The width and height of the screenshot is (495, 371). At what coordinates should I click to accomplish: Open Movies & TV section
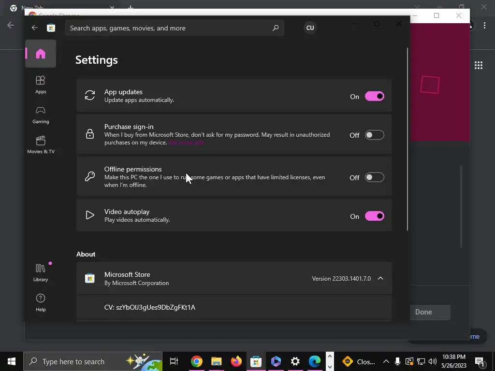41,145
